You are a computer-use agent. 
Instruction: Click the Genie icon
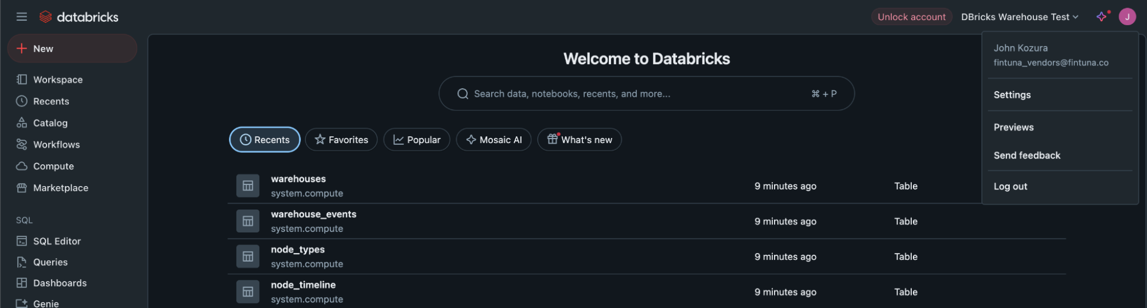(22, 303)
